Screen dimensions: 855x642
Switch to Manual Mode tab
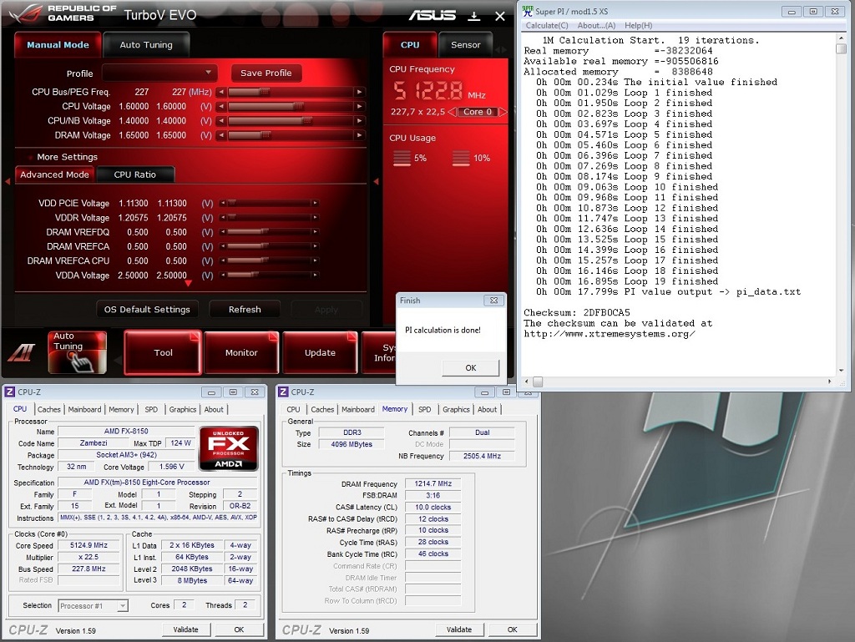pos(58,45)
